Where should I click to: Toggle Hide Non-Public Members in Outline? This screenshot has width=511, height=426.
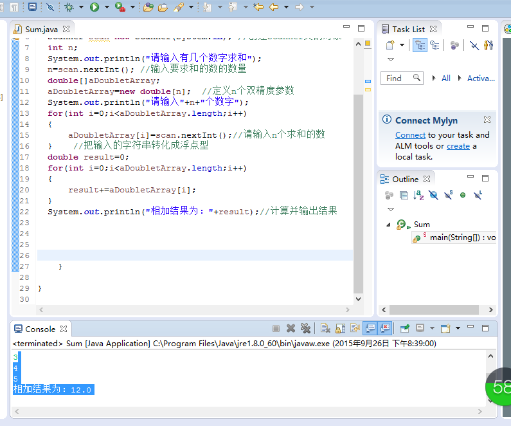463,196
